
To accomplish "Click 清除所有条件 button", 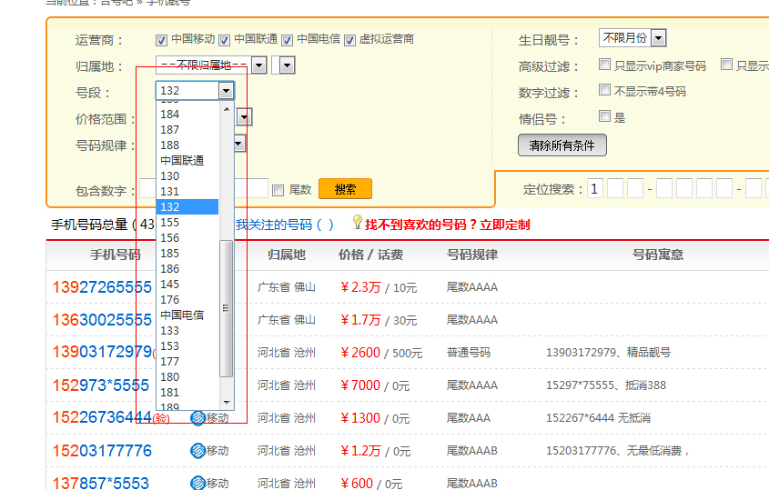I will [x=562, y=145].
